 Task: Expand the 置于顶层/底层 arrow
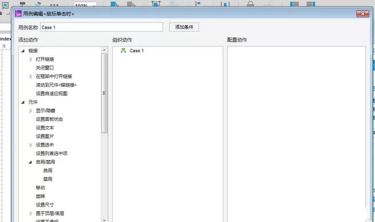pyautogui.click(x=30, y=213)
